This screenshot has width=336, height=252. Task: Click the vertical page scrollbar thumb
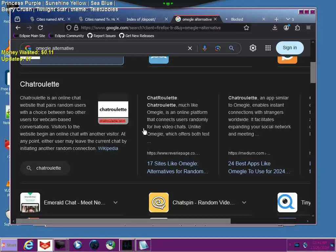pos(313,73)
